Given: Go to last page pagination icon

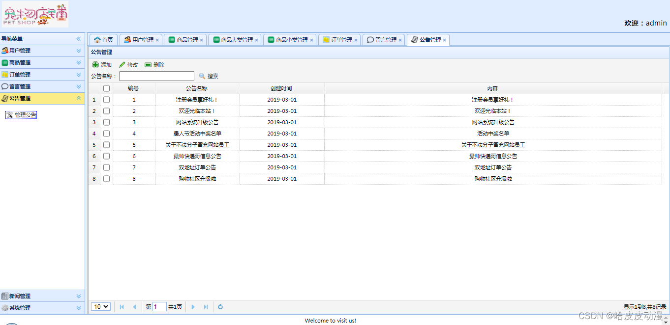Looking at the screenshot, I should pyautogui.click(x=206, y=307).
